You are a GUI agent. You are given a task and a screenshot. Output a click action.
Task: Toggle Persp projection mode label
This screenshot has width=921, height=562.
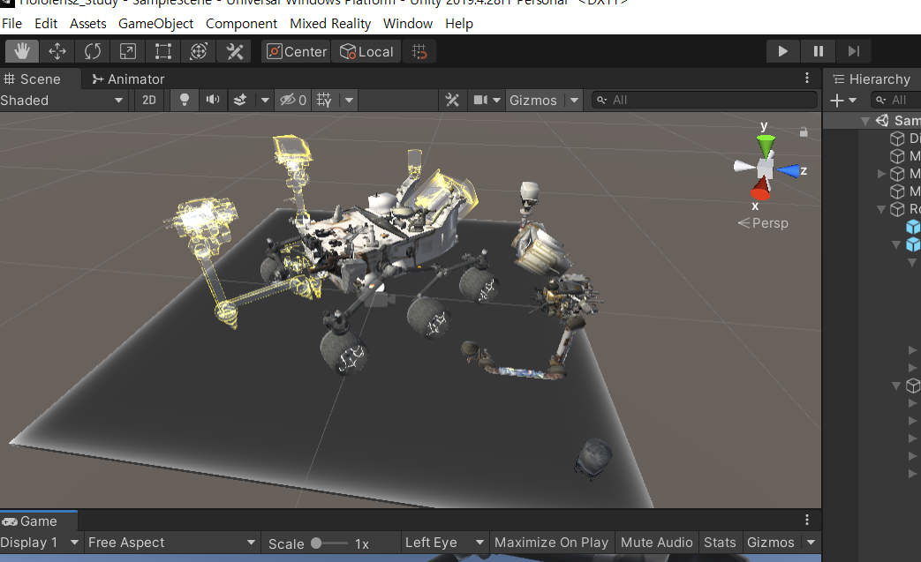click(763, 223)
